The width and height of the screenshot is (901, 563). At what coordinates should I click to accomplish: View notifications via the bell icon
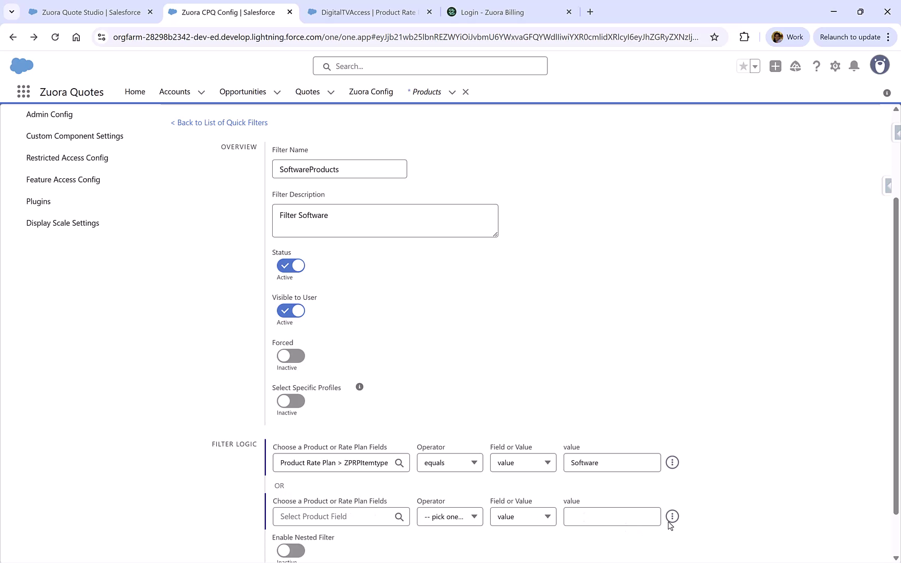click(854, 66)
